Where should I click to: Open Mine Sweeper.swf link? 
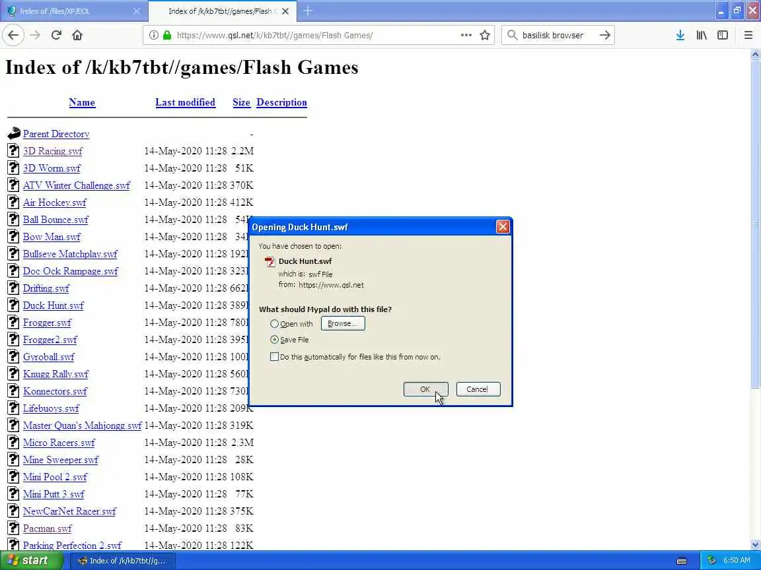tap(60, 460)
